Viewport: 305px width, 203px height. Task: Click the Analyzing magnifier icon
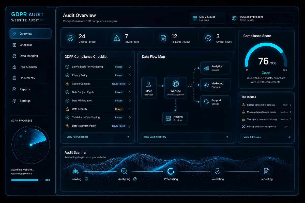pyautogui.click(x=124, y=171)
